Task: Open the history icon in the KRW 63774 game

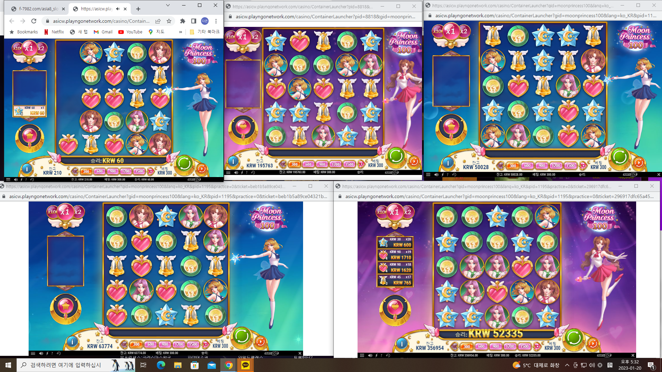Action: tap(59, 353)
